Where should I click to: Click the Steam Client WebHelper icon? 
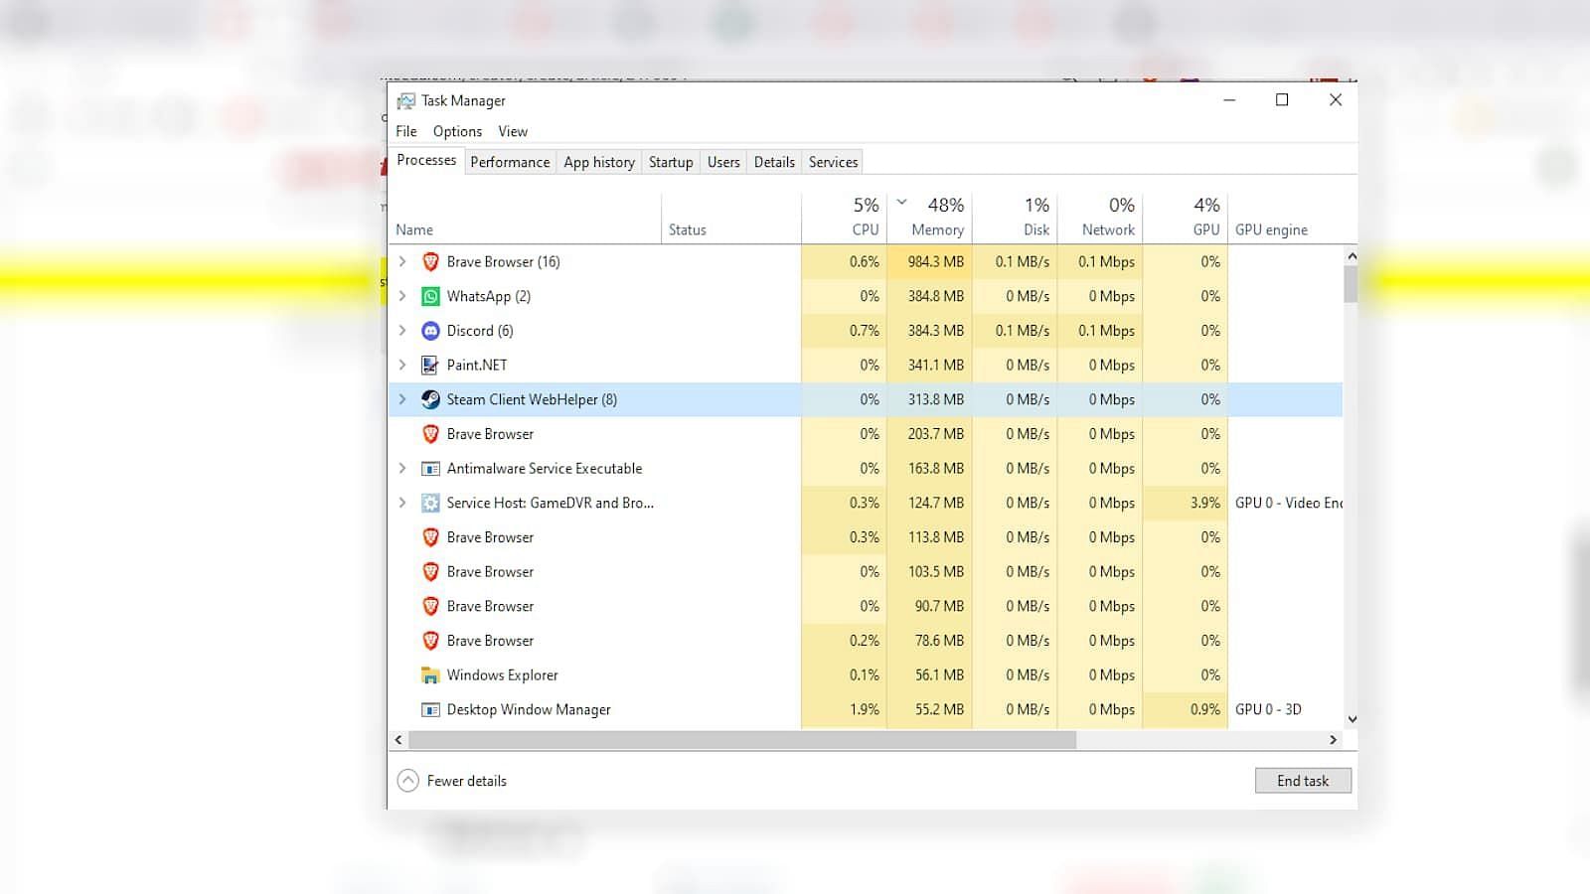[x=430, y=399]
